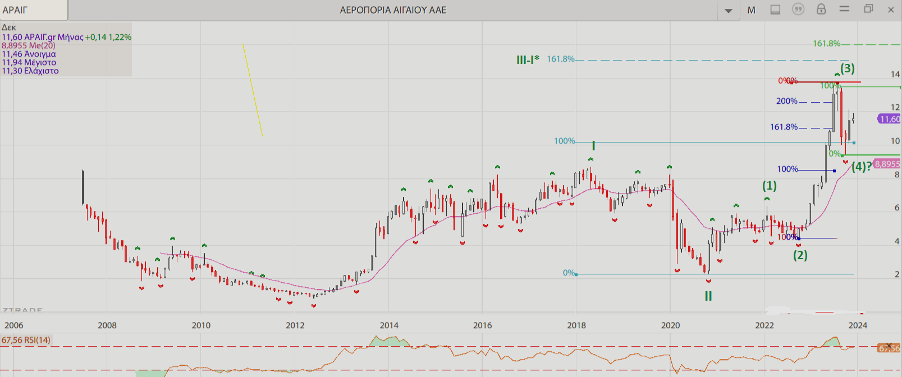Click the 2024 year label on time axis
This screenshot has width=902, height=377.
[x=858, y=325]
